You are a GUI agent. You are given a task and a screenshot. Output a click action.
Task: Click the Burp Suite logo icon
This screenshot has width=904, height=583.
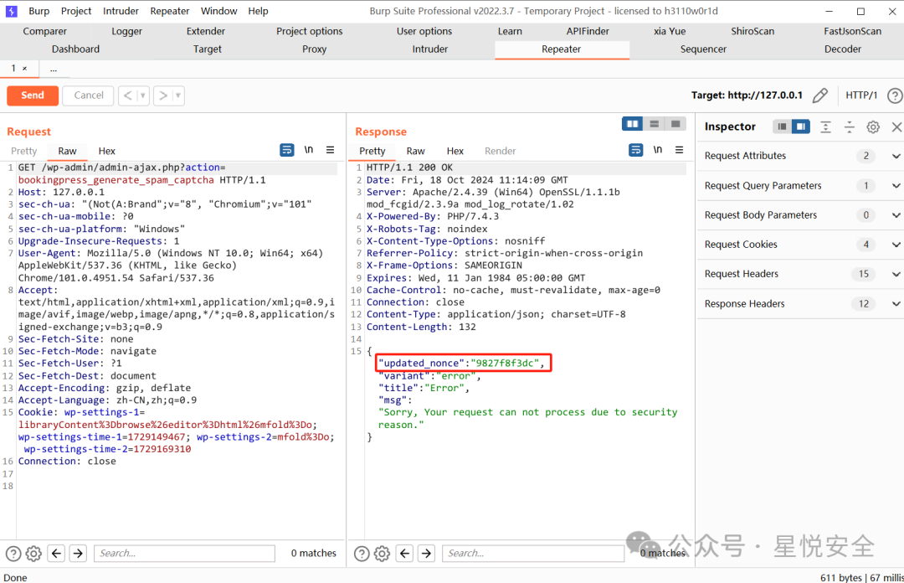coord(12,11)
